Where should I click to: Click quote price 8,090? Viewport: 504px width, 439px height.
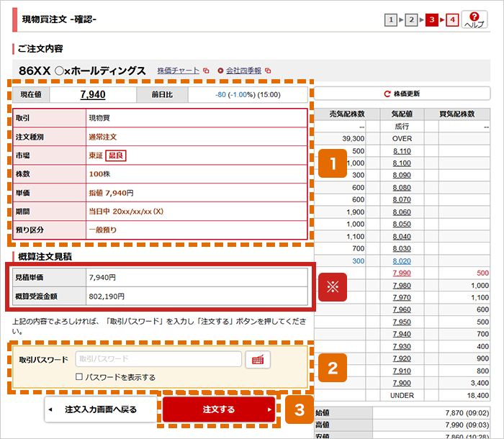[x=402, y=175]
